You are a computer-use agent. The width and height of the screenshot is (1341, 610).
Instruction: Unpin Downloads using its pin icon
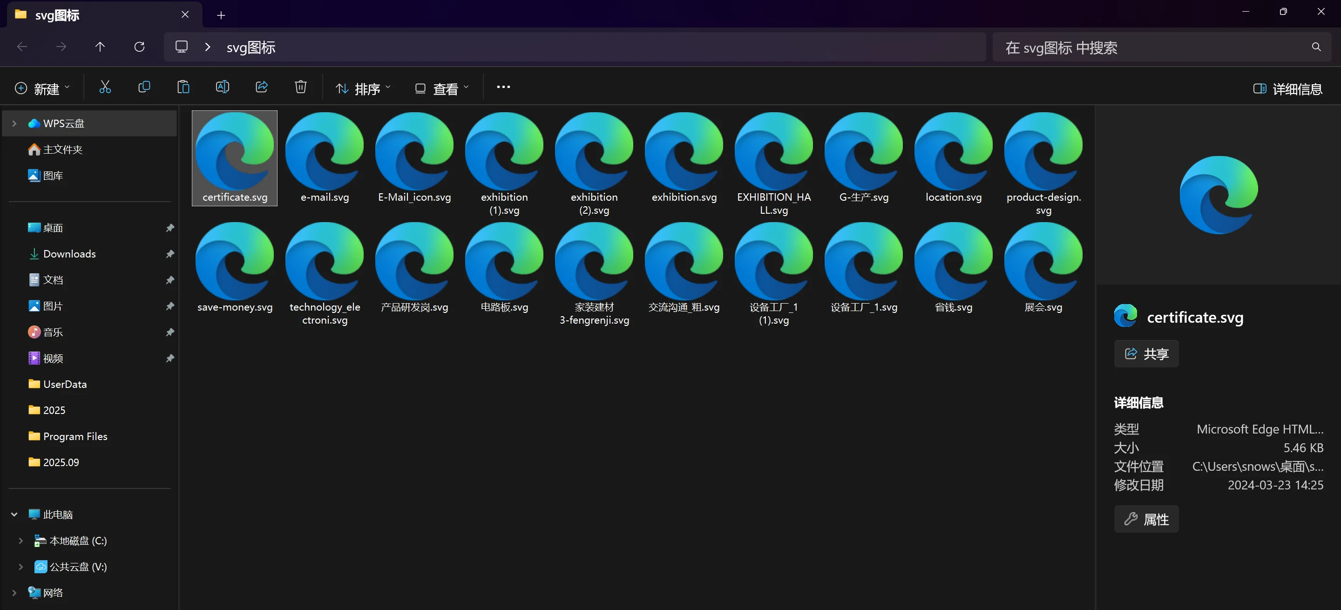point(169,254)
